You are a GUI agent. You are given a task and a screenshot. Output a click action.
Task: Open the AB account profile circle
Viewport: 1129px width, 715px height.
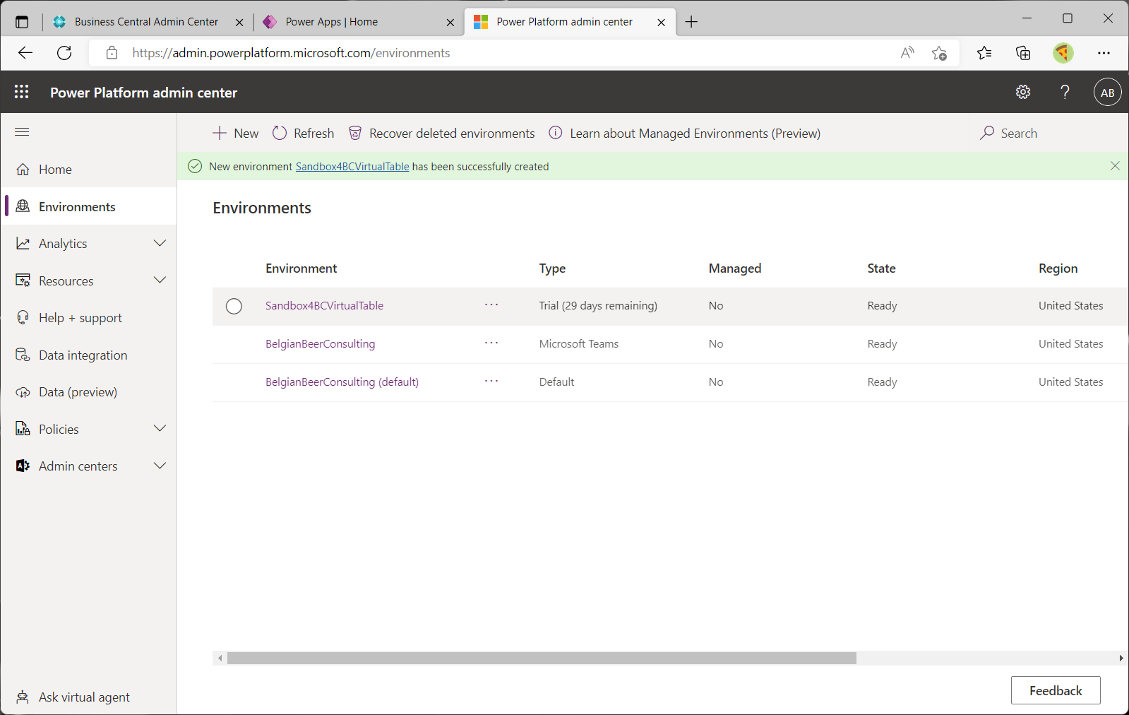click(1107, 93)
